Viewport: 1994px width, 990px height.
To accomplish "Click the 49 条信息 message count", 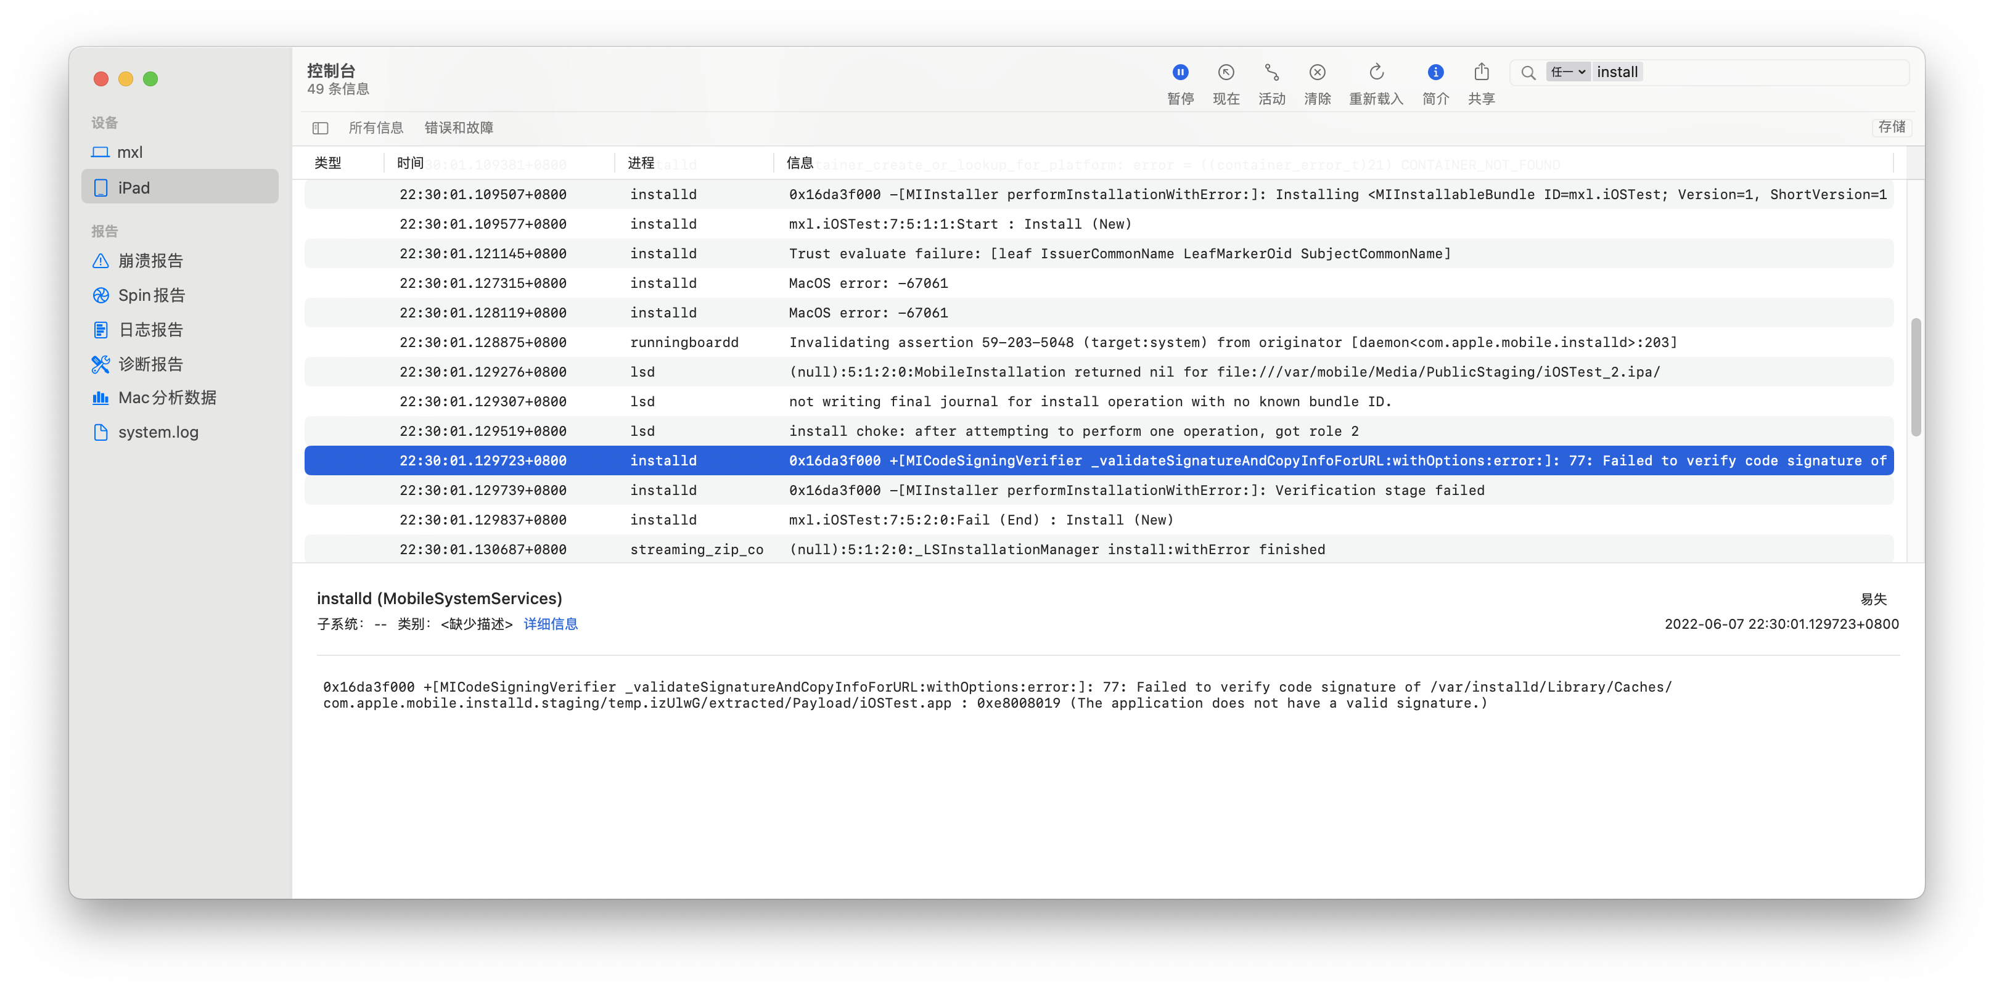I will tap(337, 89).
